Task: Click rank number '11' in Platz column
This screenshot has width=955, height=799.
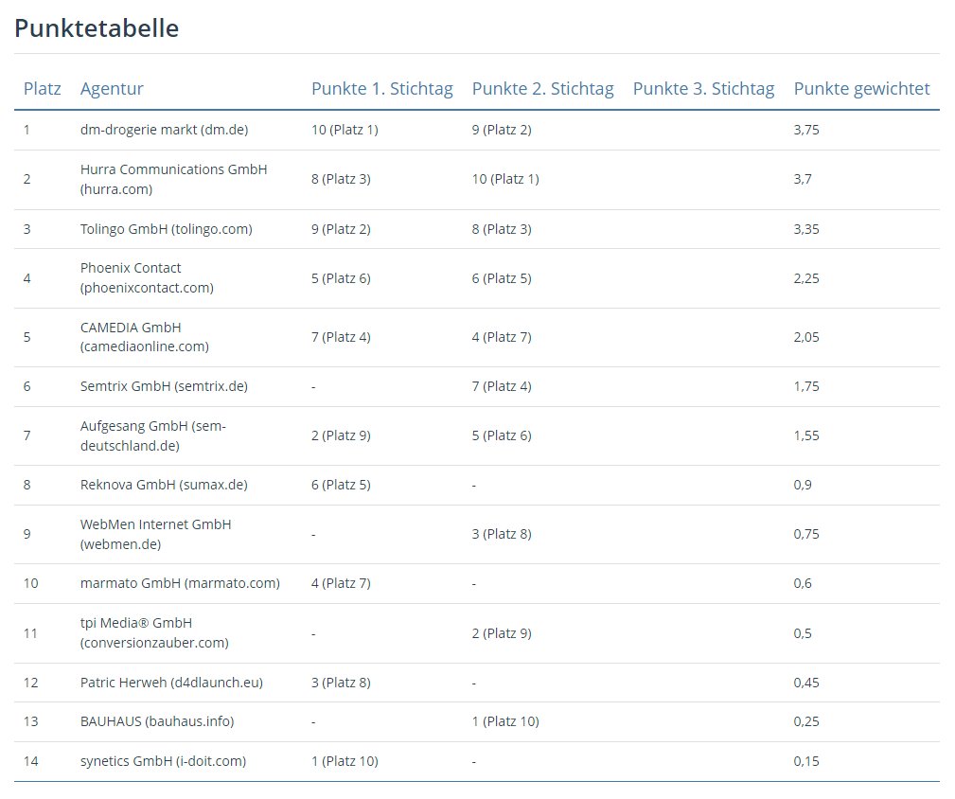Action: pyautogui.click(x=30, y=633)
